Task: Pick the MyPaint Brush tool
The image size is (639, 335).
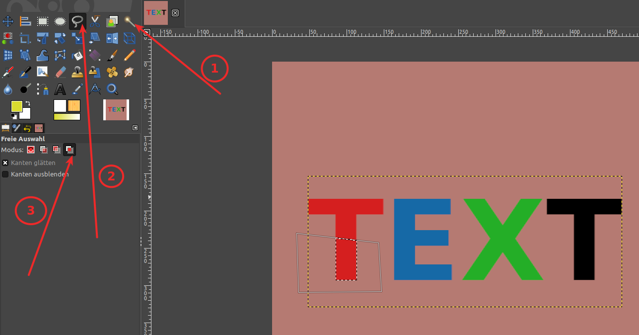Action: point(43,72)
